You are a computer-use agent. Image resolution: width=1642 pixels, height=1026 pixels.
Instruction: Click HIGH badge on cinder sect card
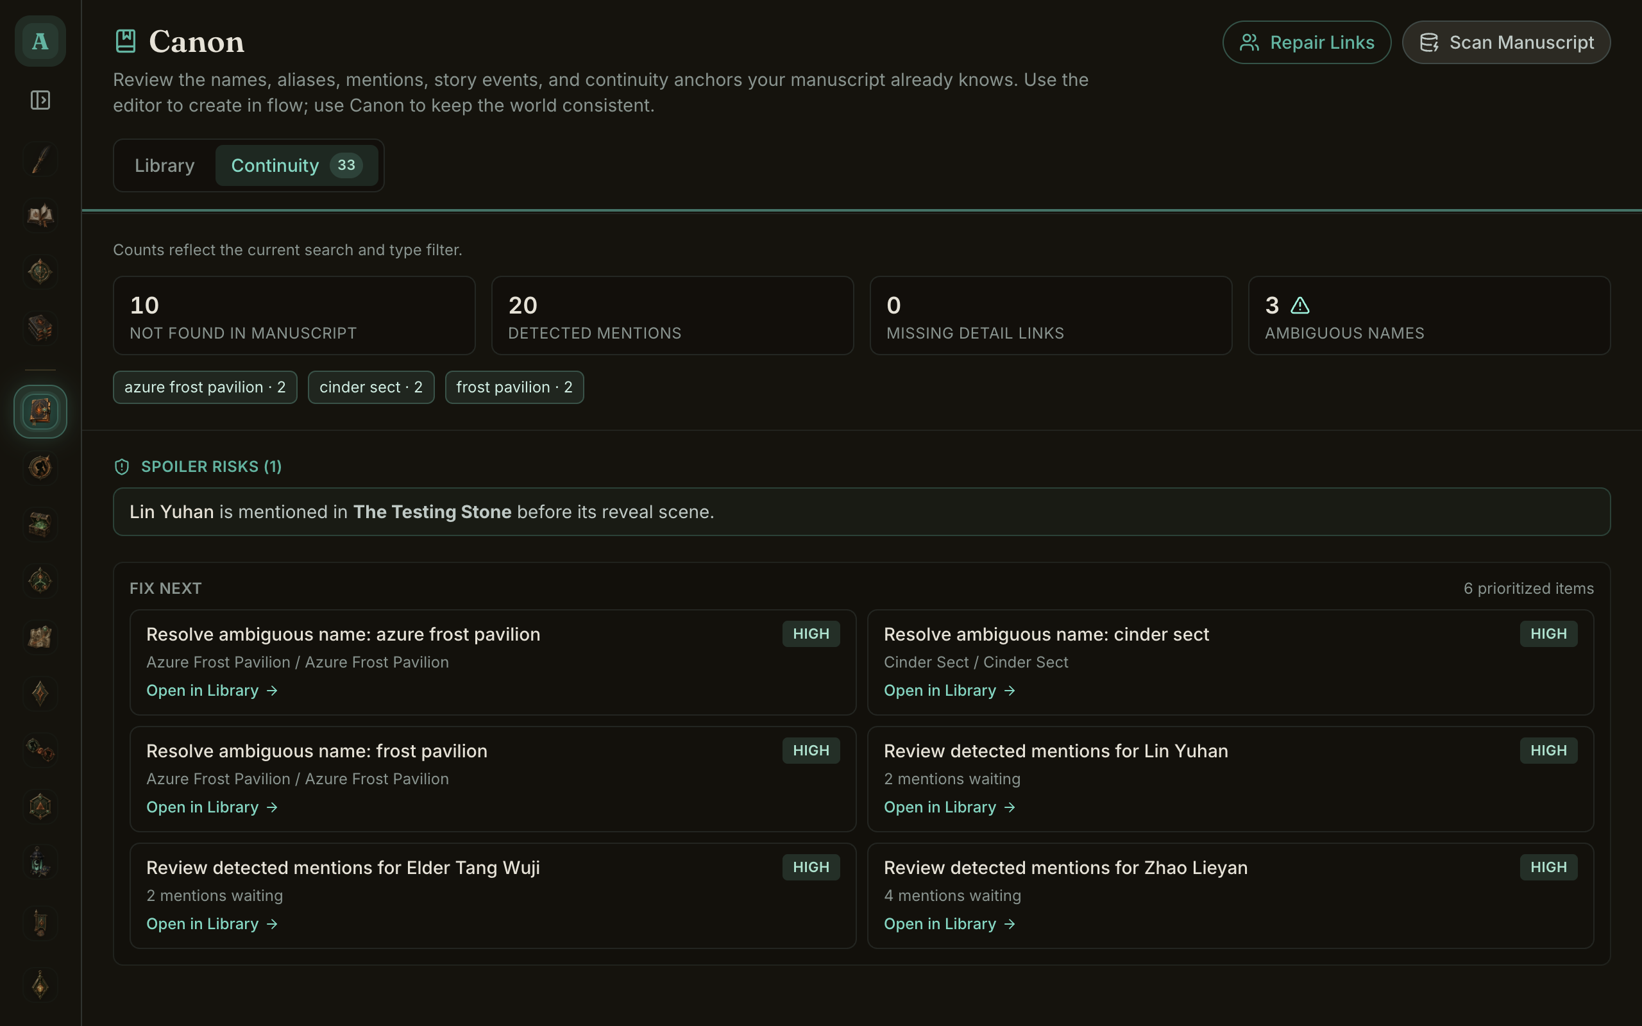point(1548,634)
